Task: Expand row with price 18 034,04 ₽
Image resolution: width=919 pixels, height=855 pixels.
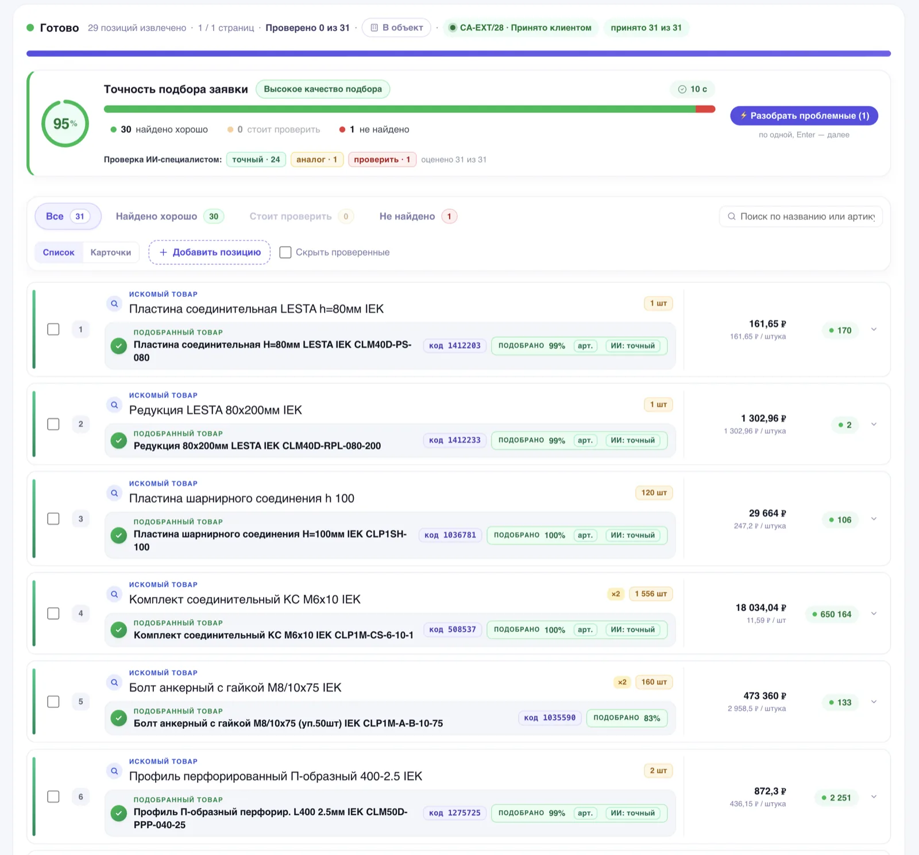Action: click(874, 613)
